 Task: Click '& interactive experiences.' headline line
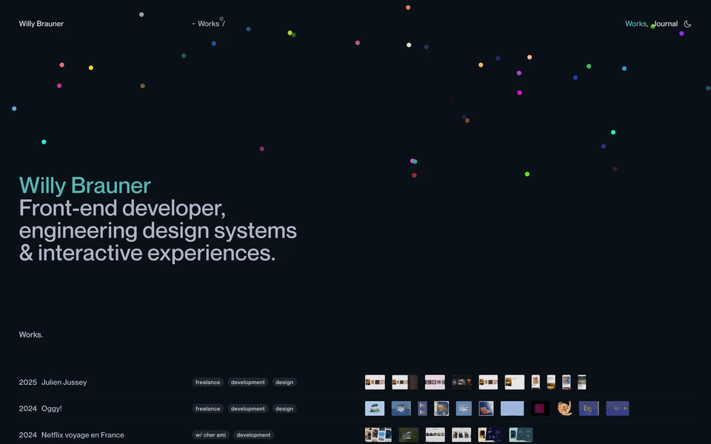click(147, 253)
